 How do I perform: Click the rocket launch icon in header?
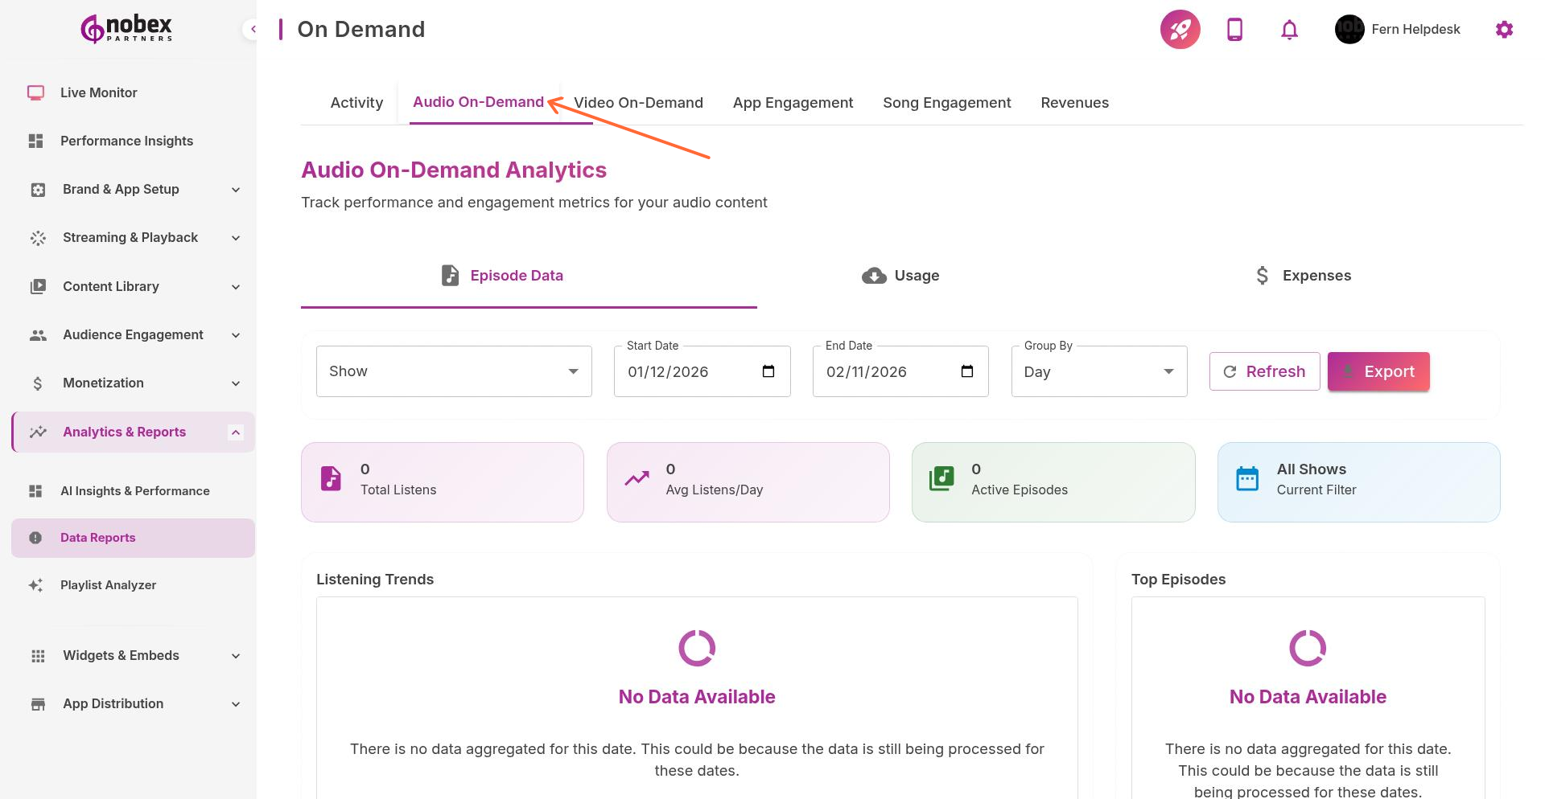click(1180, 29)
